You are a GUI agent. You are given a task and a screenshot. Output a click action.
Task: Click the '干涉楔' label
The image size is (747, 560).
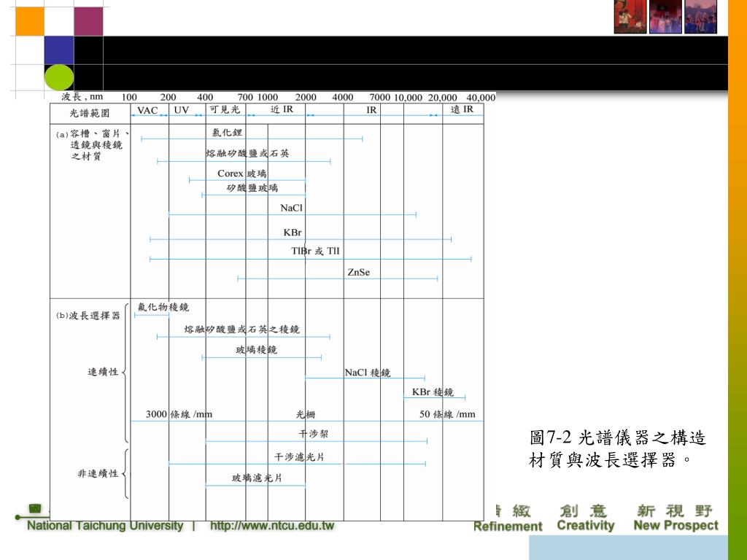[313, 434]
